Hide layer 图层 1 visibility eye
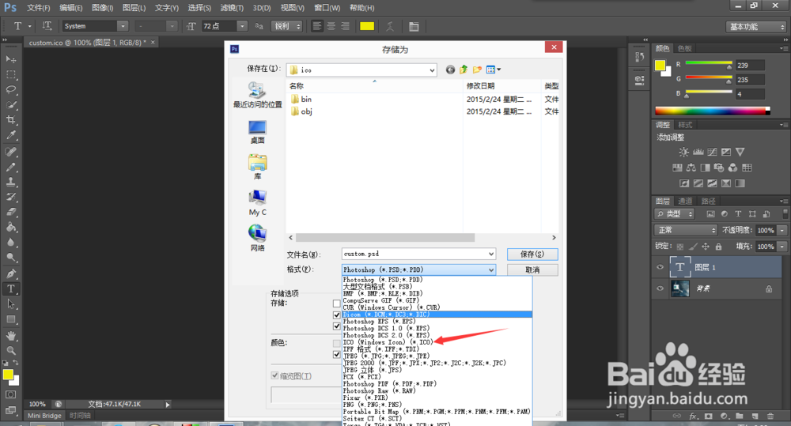Screen dimensions: 791x426 (660, 267)
